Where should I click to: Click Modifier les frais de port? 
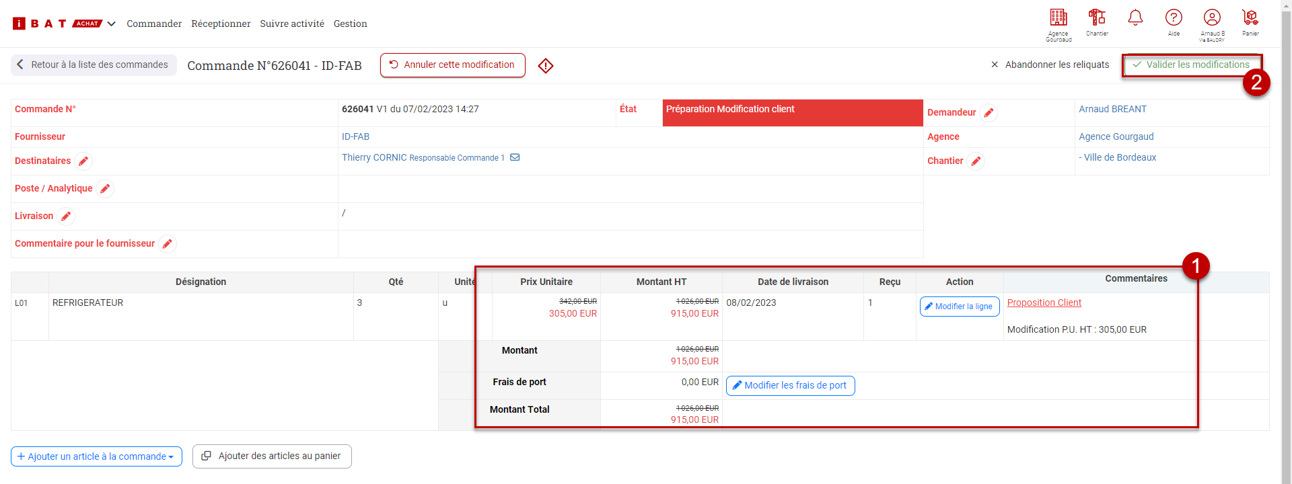[x=790, y=386]
